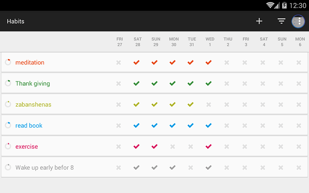This screenshot has width=309, height=193.
Task: Mark Wake up early on Tuesday 31
Action: pyautogui.click(x=191, y=167)
